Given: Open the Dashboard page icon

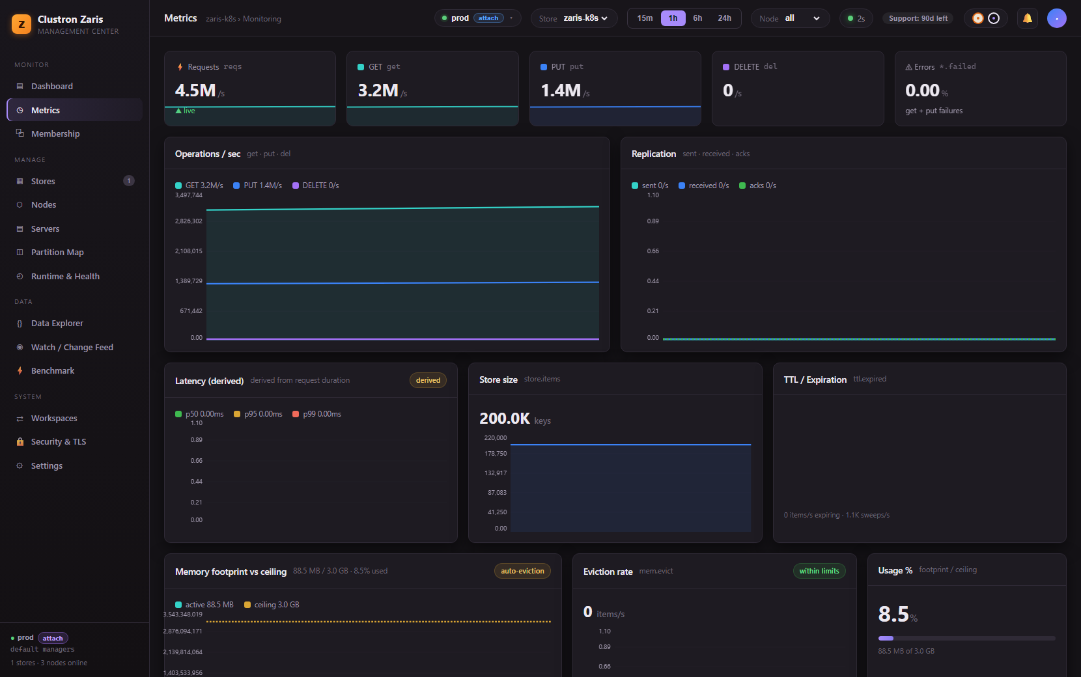Looking at the screenshot, I should click(x=20, y=87).
